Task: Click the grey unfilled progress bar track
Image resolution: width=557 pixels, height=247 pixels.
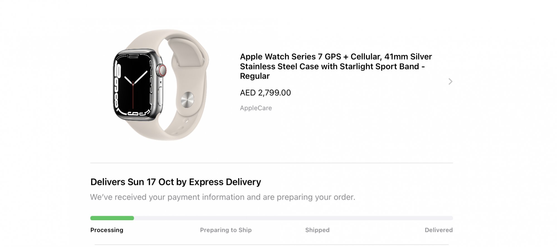Action: [292, 218]
